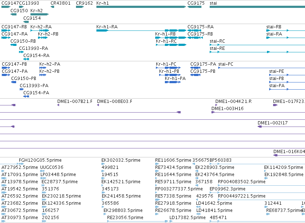Click the EK230218.5prime EST
The image size is (305, 223).
44,200
